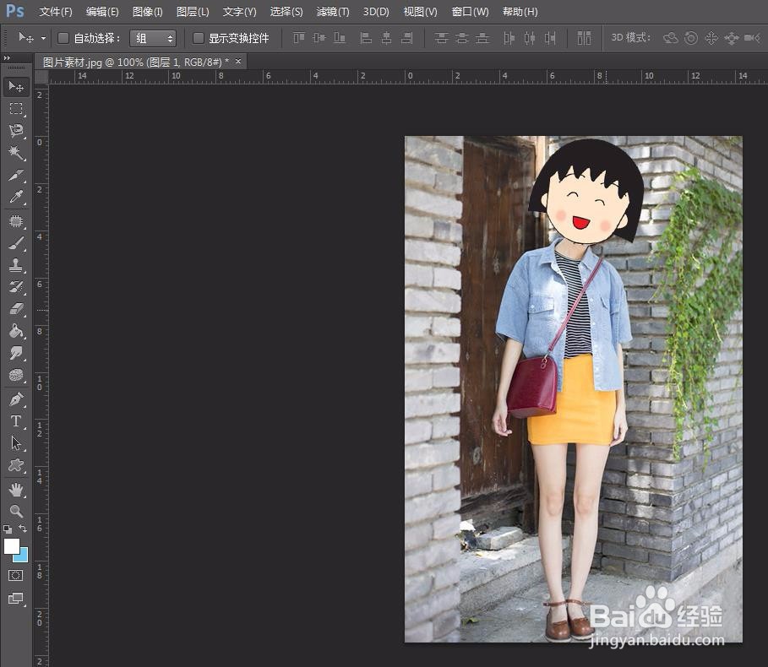Select the Hand tool
The image size is (768, 667).
(16, 489)
